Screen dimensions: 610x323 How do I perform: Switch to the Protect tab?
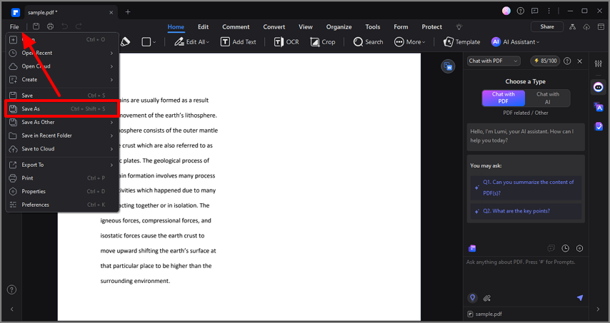[x=432, y=27]
